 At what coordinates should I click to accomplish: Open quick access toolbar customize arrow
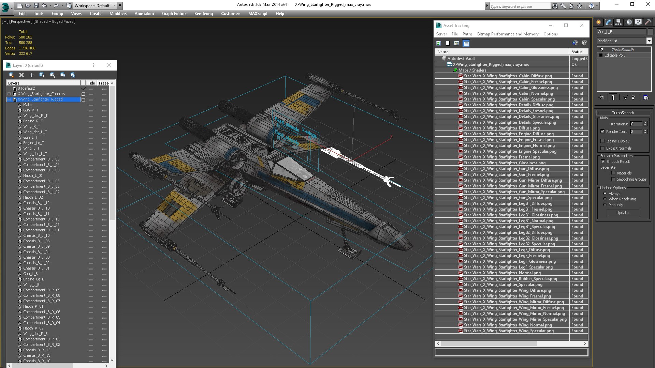click(120, 5)
